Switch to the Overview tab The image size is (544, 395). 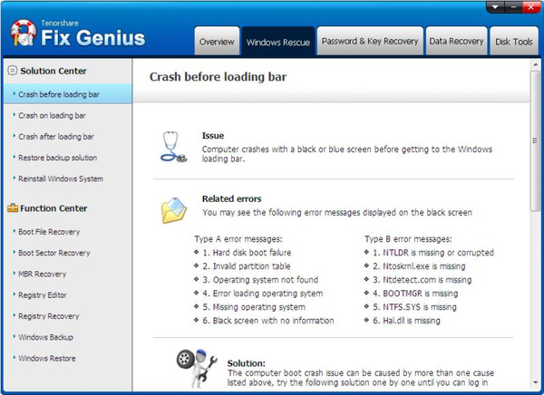point(217,42)
